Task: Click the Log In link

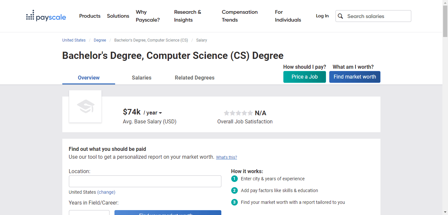Action: [322, 16]
